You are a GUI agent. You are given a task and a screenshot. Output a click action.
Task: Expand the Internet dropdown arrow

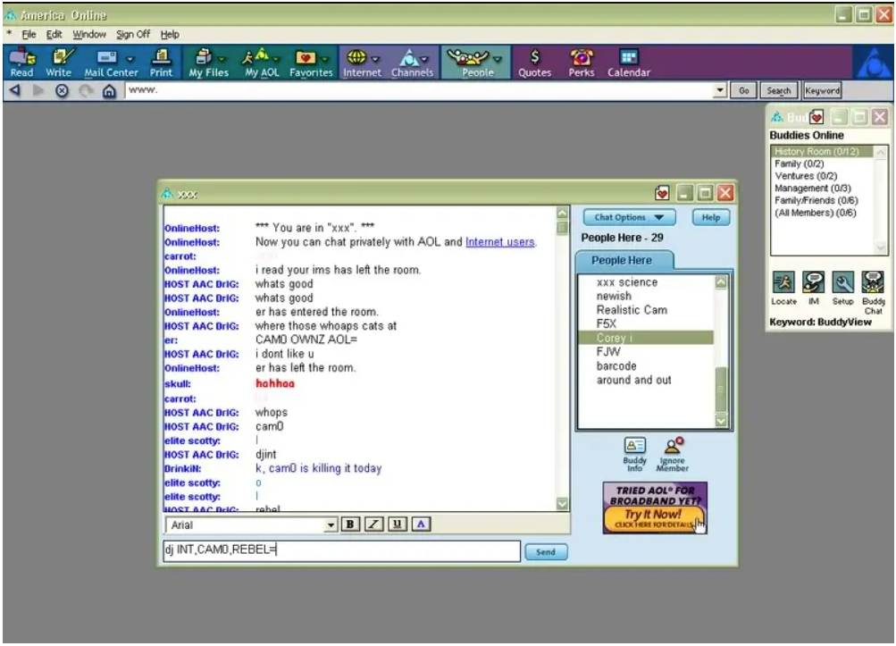[375, 59]
